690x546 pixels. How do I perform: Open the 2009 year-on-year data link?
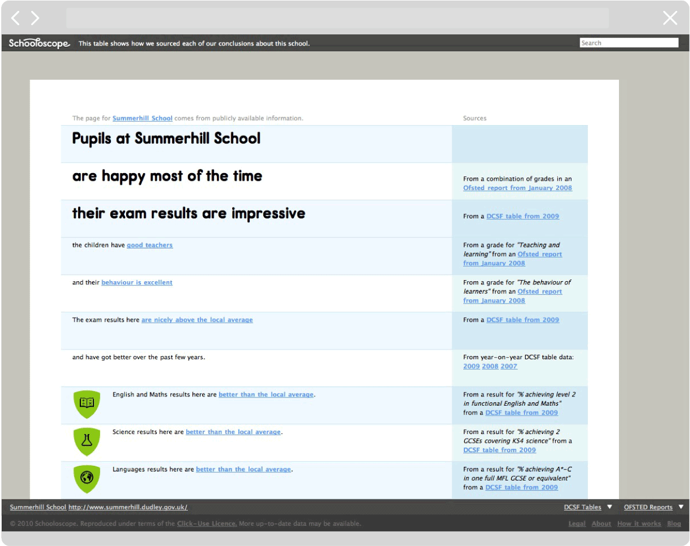click(471, 366)
